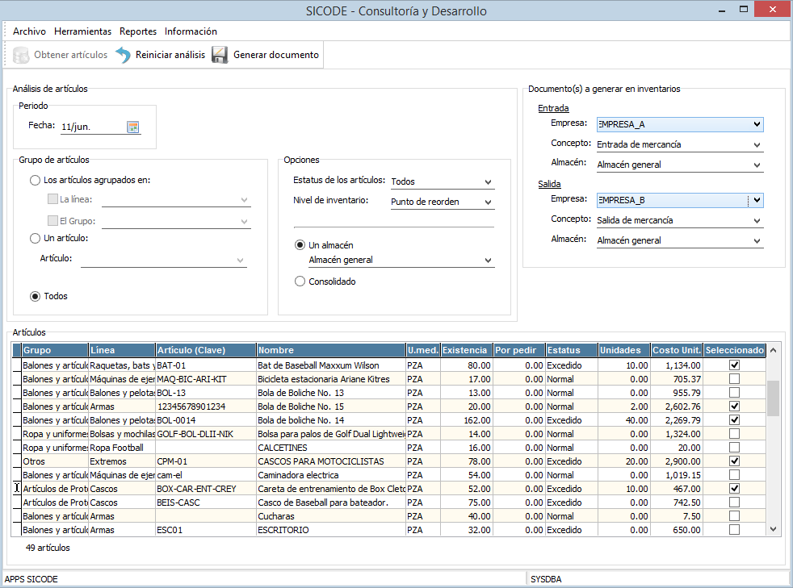Choose the Consolidado radio option
Screen dimensions: 793x588
(x=300, y=282)
